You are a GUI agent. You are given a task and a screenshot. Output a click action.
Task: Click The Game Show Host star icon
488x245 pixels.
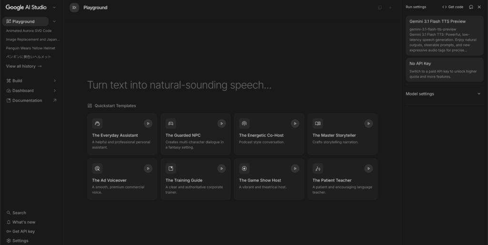(244, 168)
